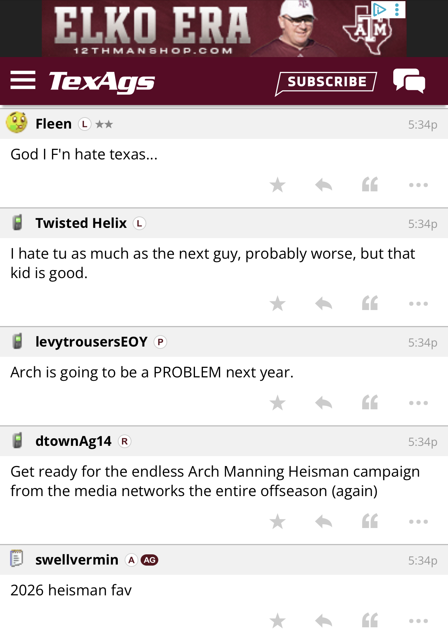Star swellvermin's 2026 heisman post
The width and height of the screenshot is (448, 641).
pyautogui.click(x=278, y=621)
